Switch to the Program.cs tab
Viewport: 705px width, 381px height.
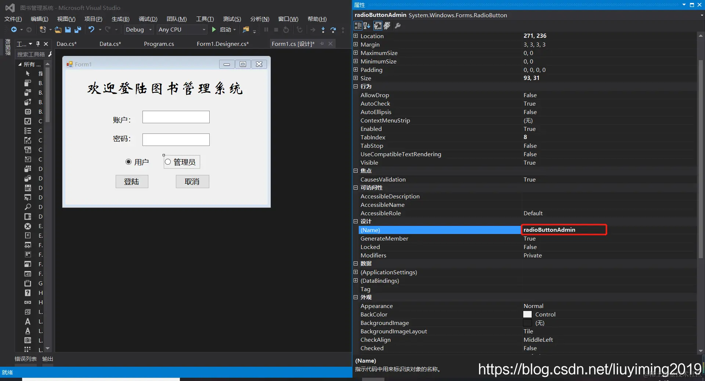click(159, 44)
